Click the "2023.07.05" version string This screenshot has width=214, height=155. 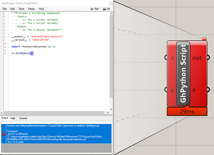tap(40, 40)
